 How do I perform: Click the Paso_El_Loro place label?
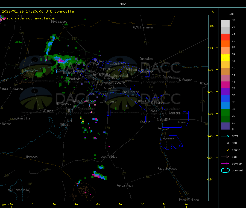tap(189, 200)
